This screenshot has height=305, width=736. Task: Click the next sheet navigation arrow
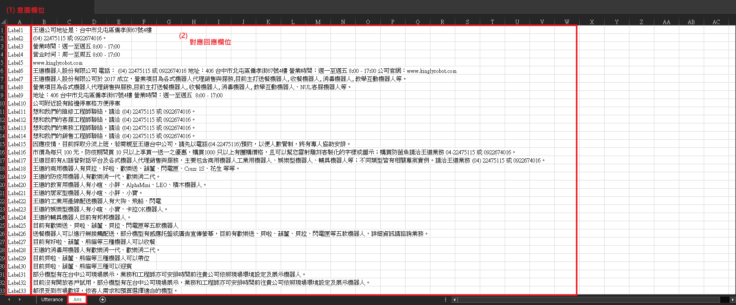(19, 300)
